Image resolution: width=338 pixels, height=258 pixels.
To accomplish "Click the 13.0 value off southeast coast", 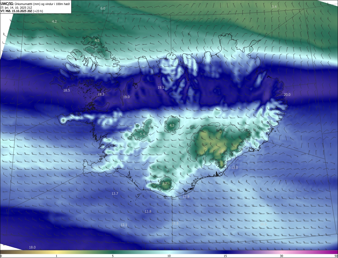I will coord(234,168).
